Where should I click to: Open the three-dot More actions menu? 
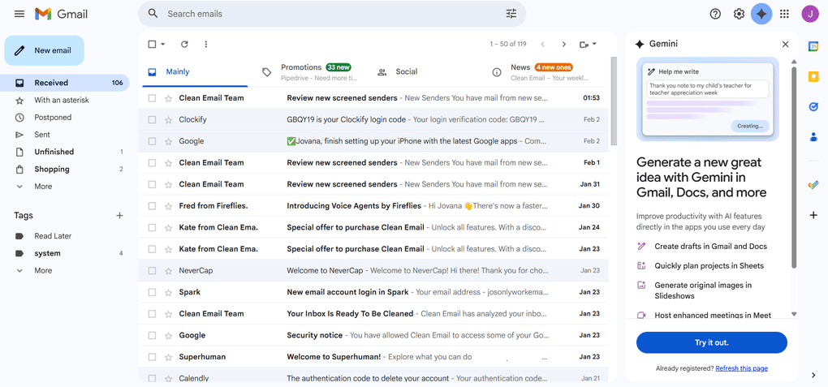[x=206, y=45]
